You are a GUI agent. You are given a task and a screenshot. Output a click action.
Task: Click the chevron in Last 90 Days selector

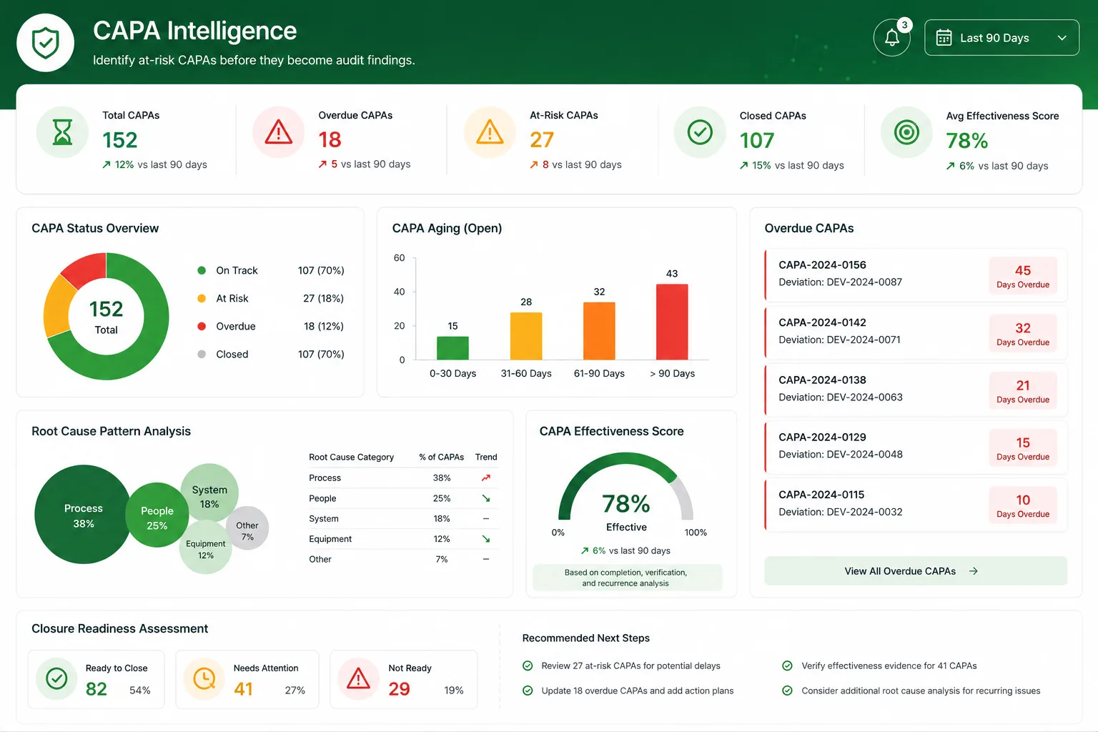[x=1062, y=38]
